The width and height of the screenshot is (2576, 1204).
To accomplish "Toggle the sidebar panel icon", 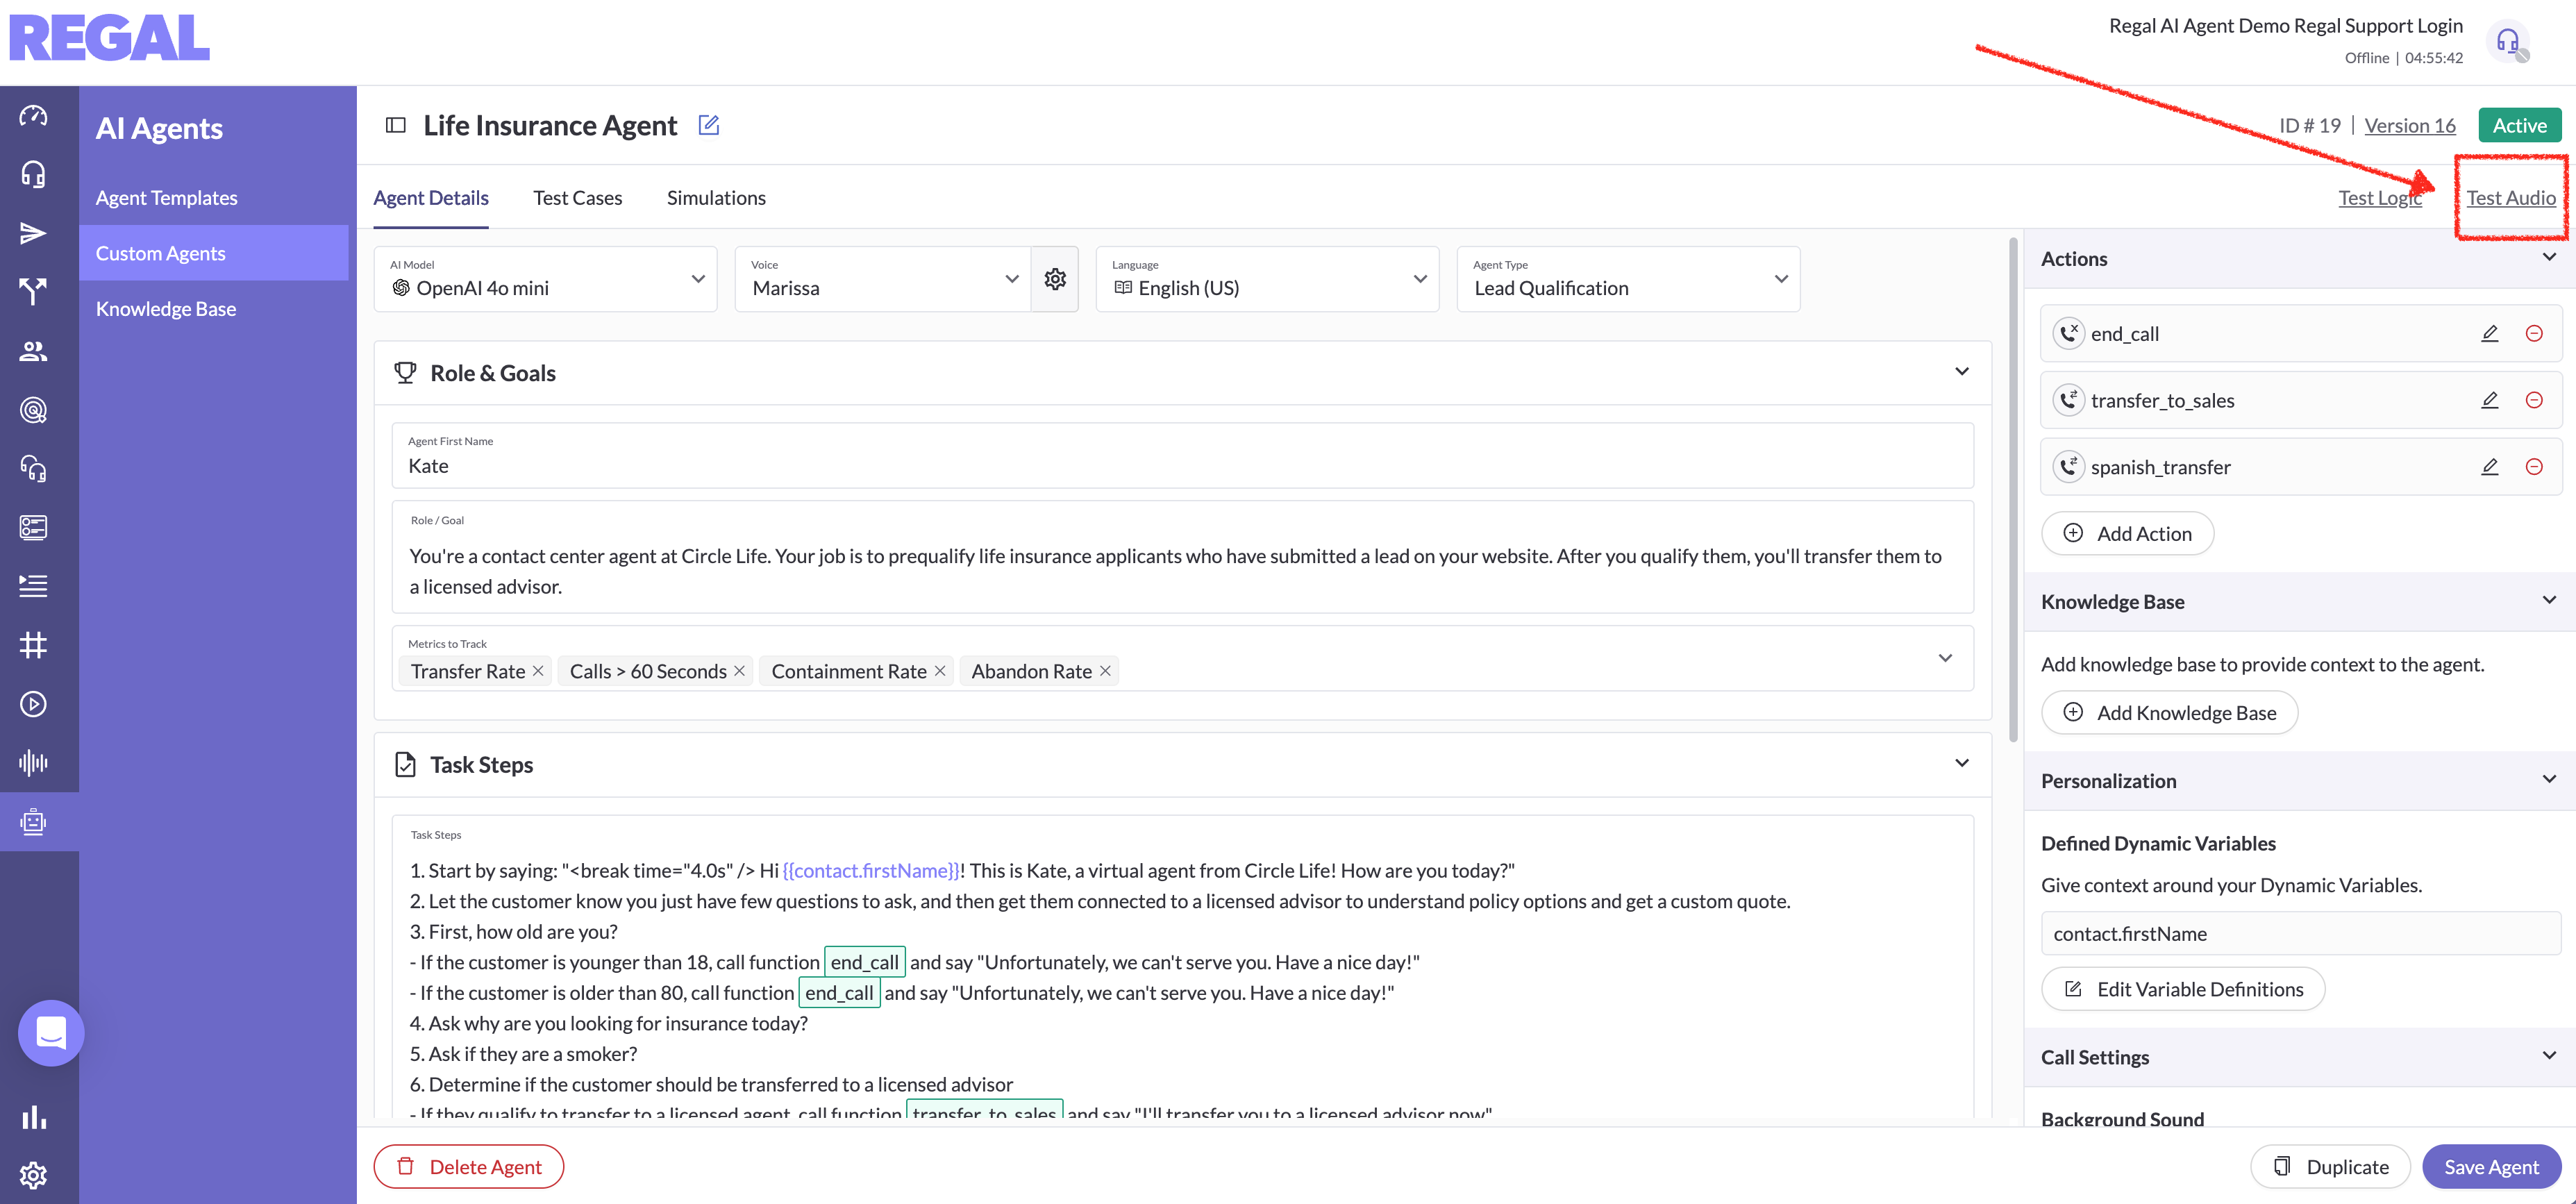I will [x=395, y=125].
